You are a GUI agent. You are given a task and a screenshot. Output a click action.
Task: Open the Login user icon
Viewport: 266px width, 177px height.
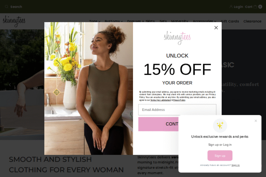[x=231, y=7]
